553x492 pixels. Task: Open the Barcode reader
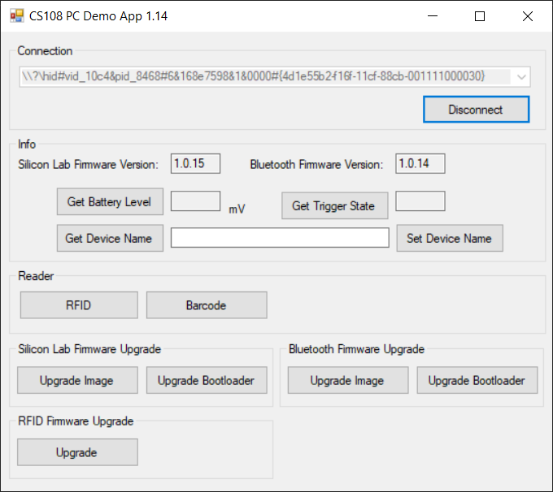tap(207, 305)
